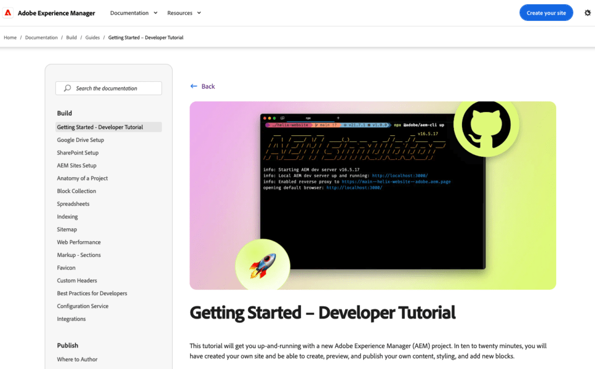Open Indexing sidebar link
The width and height of the screenshot is (595, 369).
[67, 216]
